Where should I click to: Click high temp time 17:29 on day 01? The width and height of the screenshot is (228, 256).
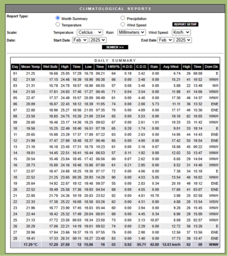[77, 73]
